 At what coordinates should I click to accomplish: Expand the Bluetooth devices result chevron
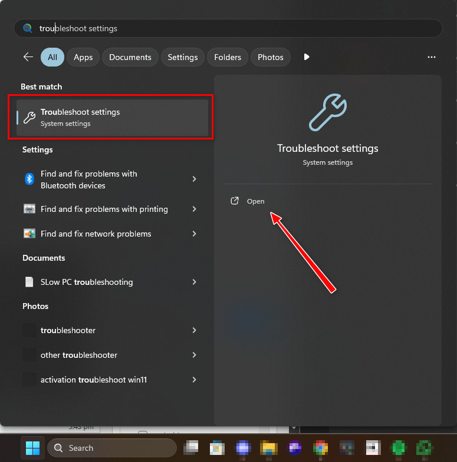point(194,179)
